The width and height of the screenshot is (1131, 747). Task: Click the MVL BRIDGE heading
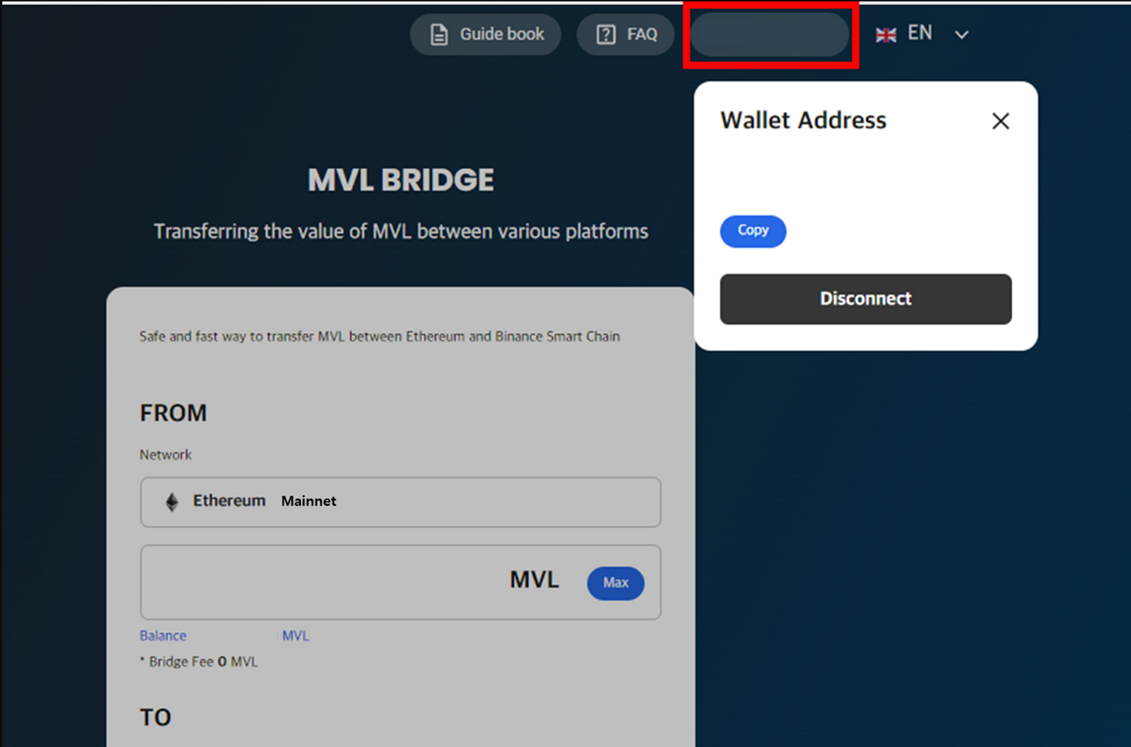point(401,180)
